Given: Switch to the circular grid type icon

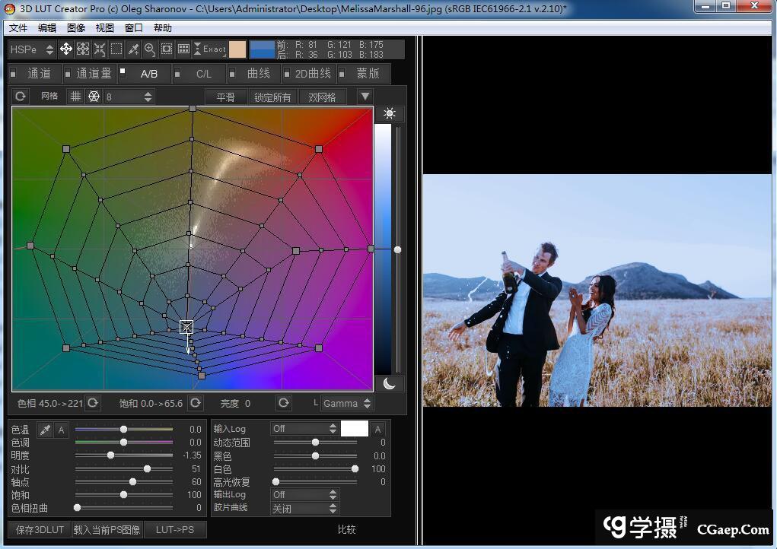Looking at the screenshot, I should (x=94, y=97).
